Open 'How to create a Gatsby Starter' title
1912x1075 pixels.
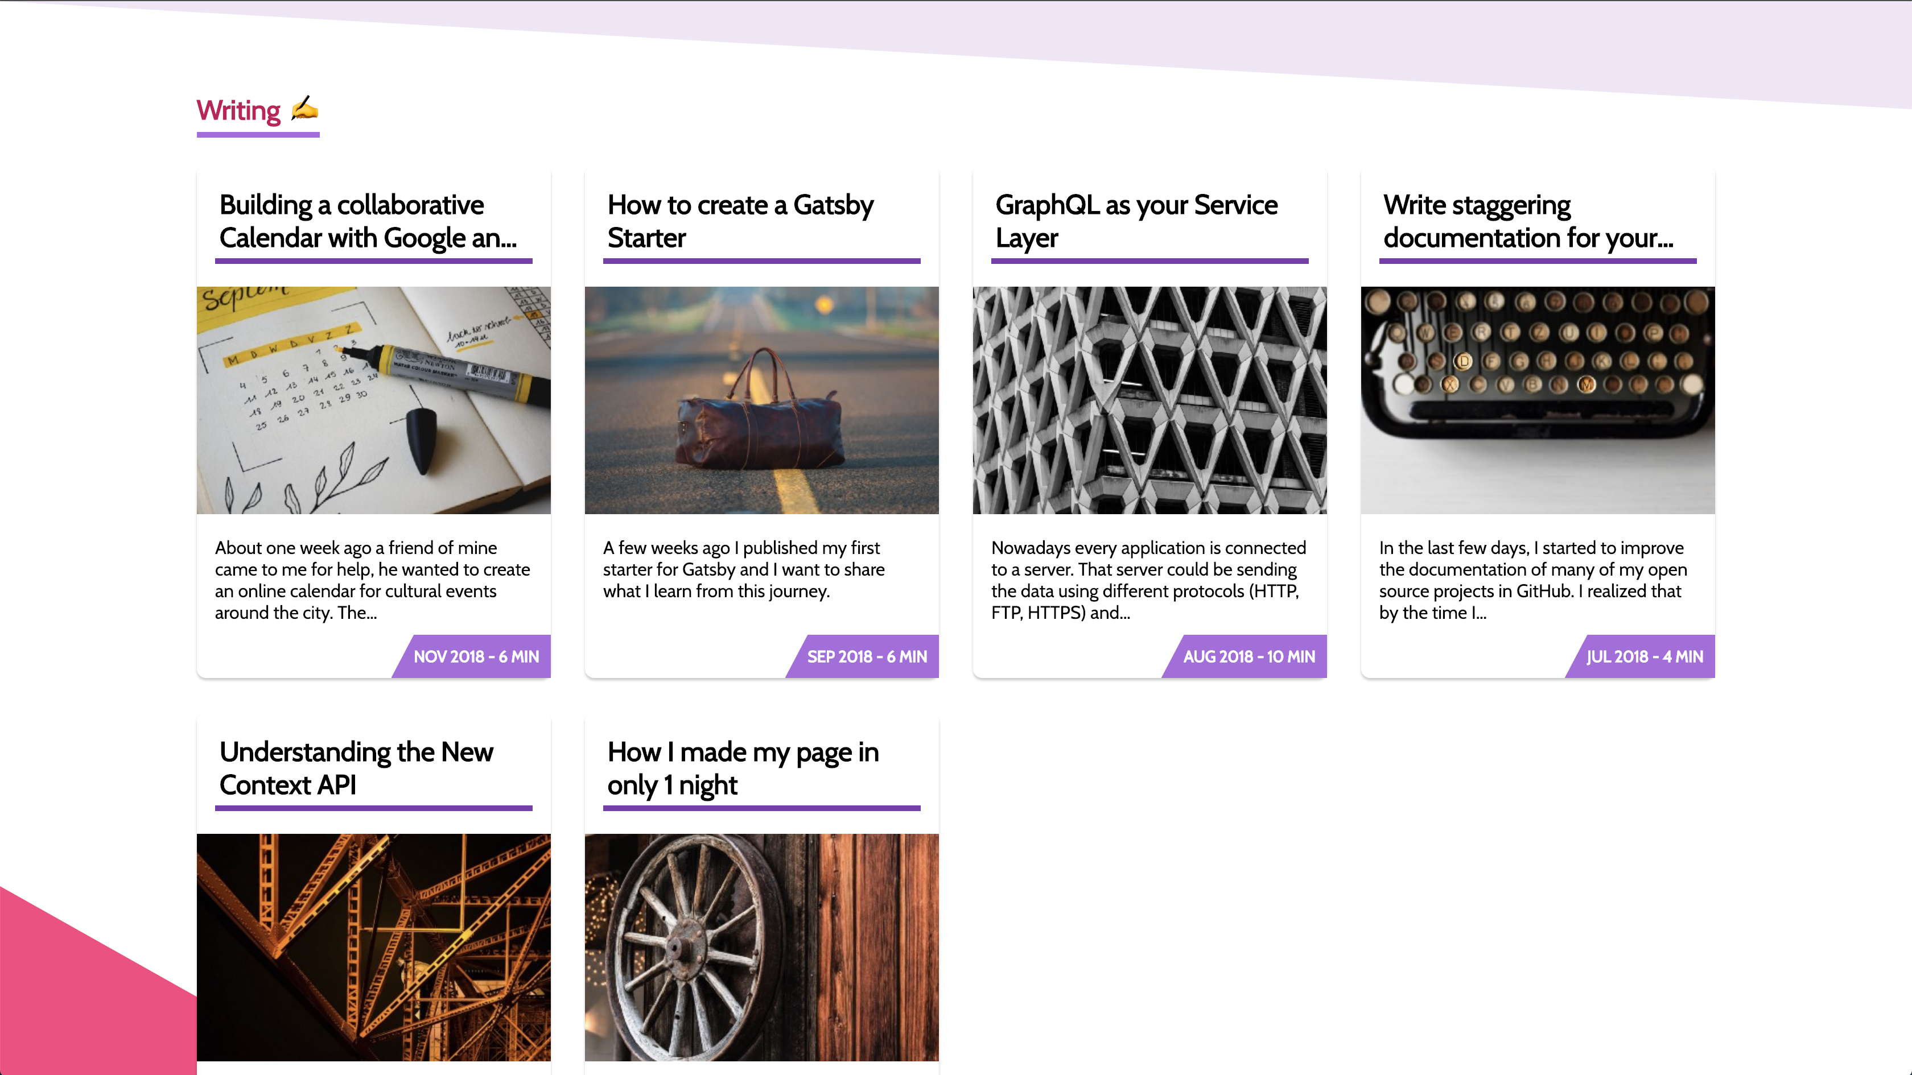(740, 221)
